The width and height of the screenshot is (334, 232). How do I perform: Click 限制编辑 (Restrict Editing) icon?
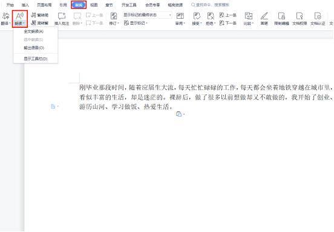(281, 16)
